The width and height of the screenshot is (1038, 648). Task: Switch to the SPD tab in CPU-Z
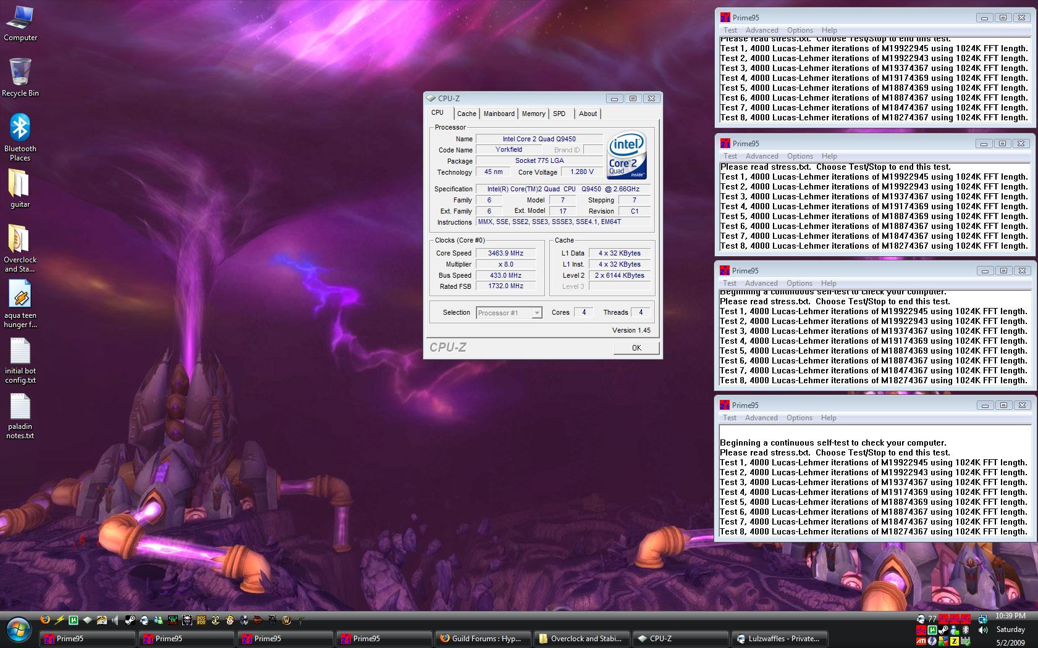[559, 114]
